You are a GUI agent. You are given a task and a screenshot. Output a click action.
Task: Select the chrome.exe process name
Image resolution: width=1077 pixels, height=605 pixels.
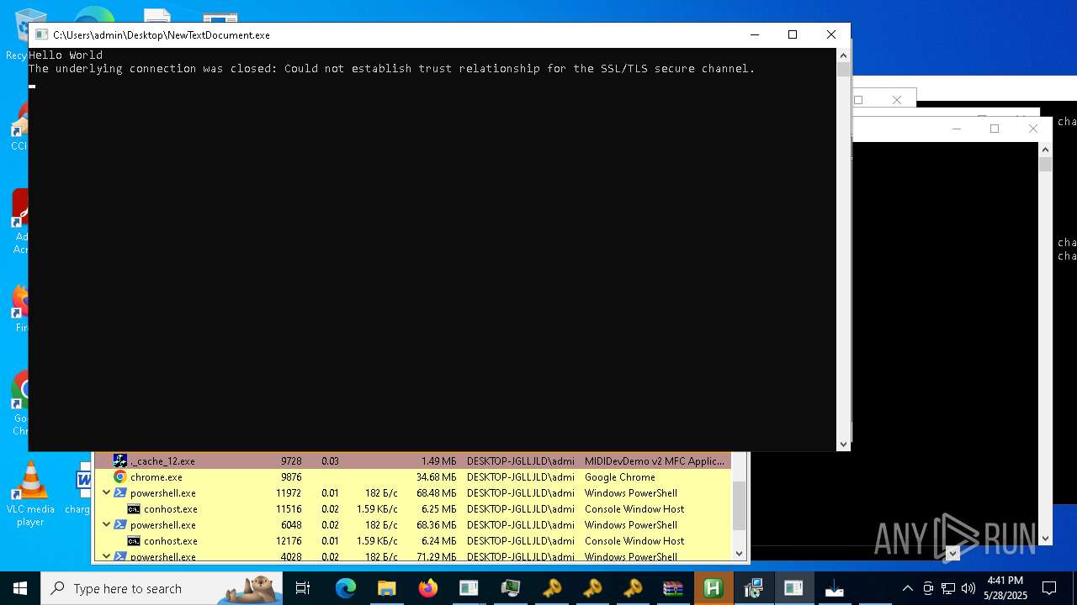tap(157, 477)
